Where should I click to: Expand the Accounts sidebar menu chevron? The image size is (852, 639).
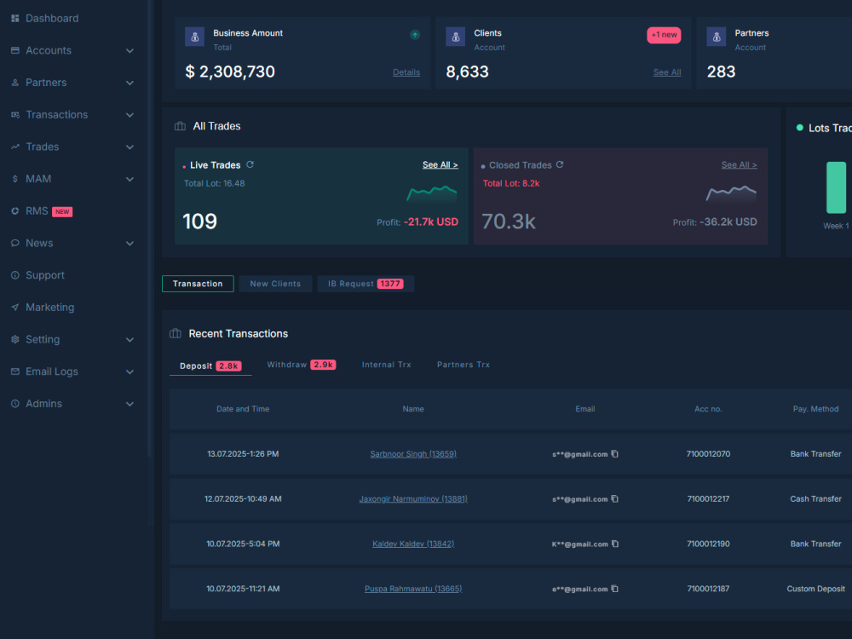point(130,50)
